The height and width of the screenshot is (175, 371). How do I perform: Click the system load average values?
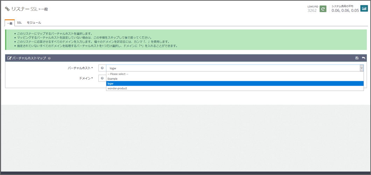345,10
